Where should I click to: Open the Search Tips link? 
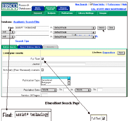(22, 41)
